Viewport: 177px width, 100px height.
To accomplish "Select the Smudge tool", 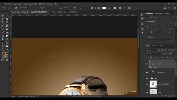I will [x=7, y=36].
